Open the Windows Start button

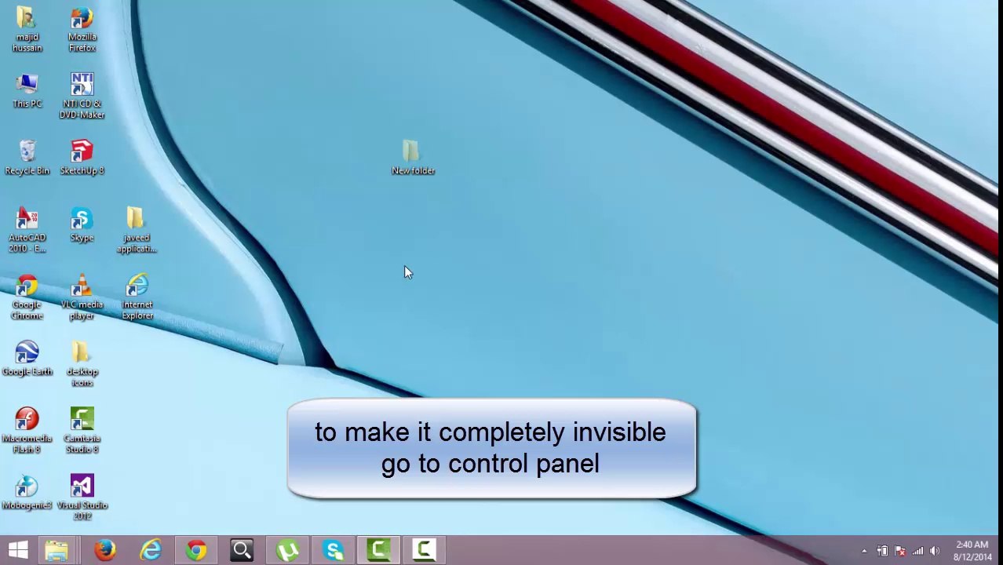point(18,550)
